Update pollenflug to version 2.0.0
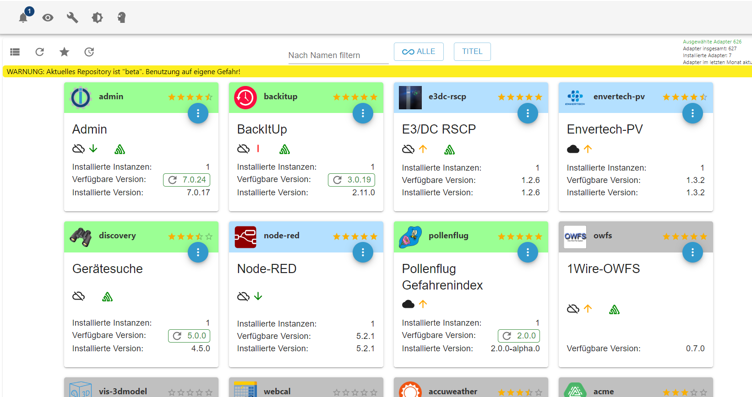752x397 pixels. (x=519, y=336)
